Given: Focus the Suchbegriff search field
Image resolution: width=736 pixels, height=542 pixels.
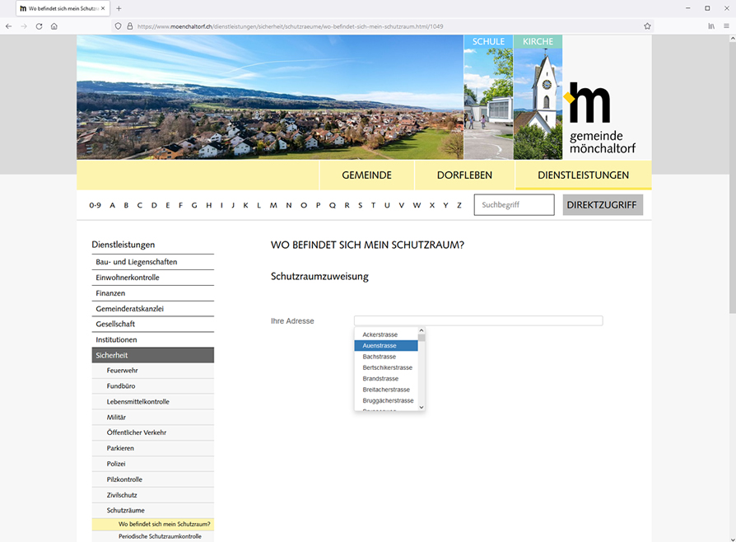Looking at the screenshot, I should (x=514, y=205).
